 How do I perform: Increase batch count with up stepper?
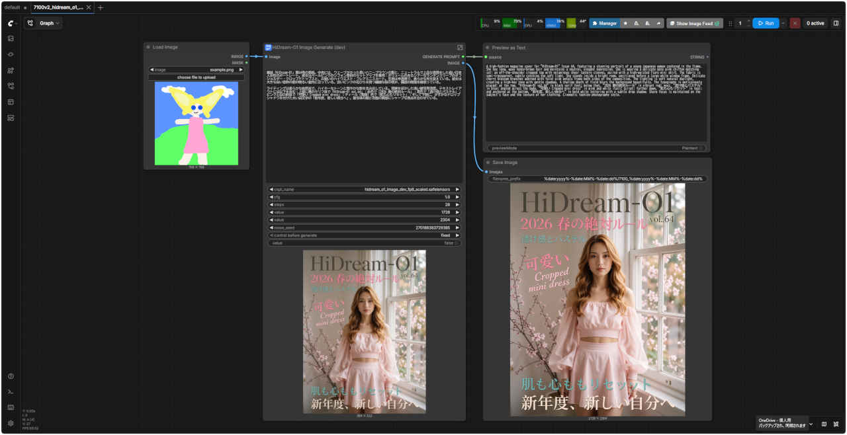[x=748, y=20]
